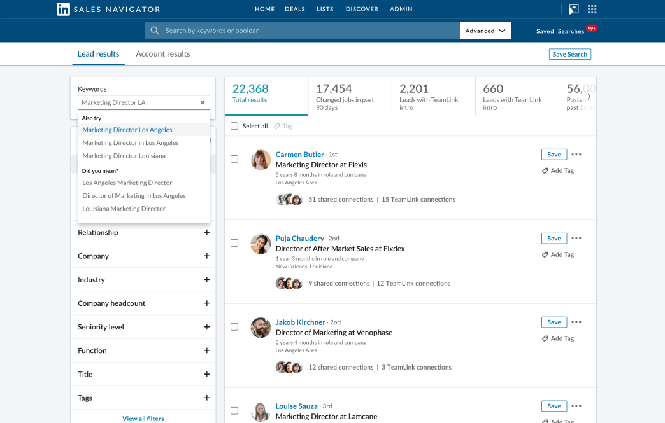
Task: Click the keywords or boolean search box
Action: tap(302, 31)
